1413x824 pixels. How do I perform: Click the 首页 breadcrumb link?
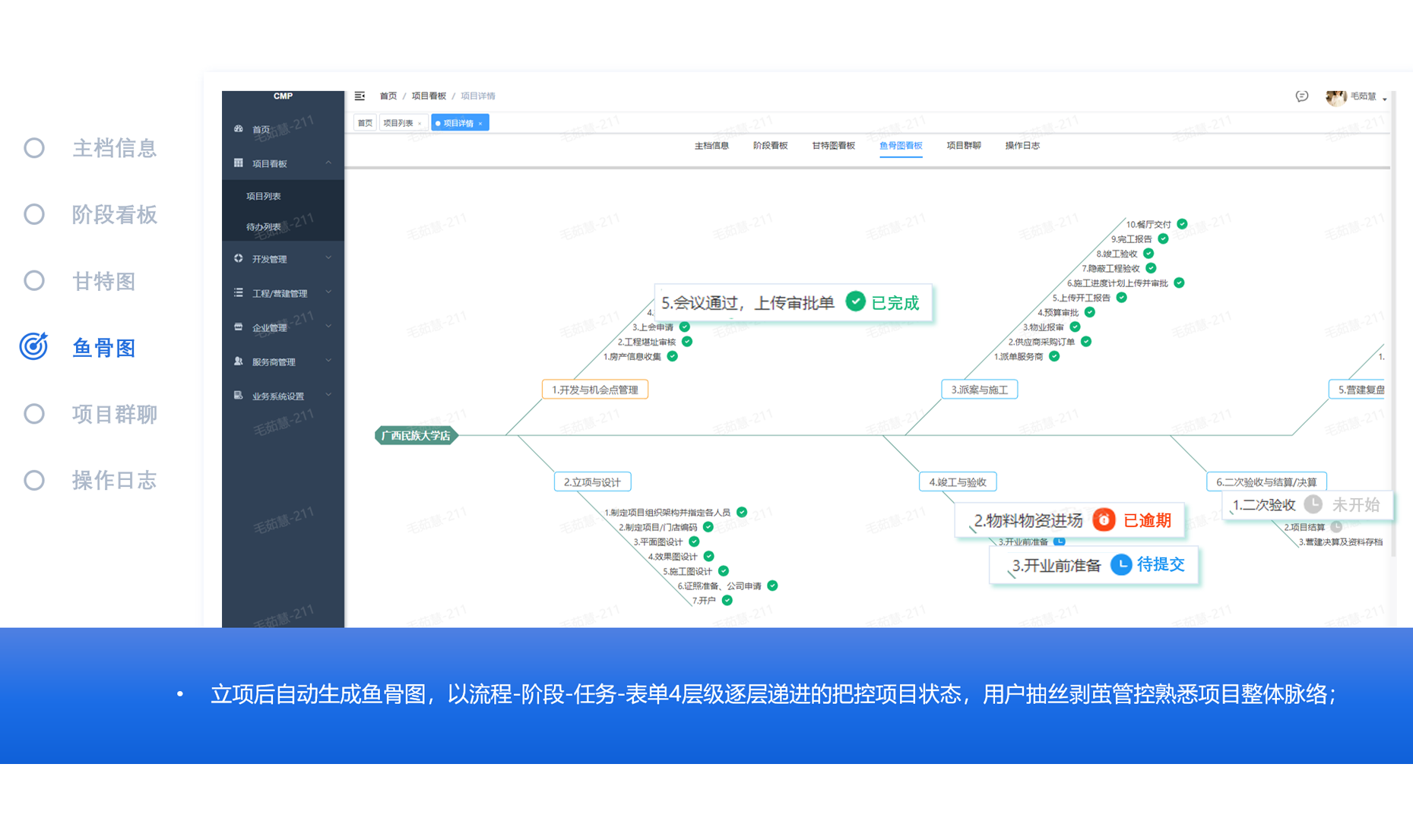click(388, 96)
